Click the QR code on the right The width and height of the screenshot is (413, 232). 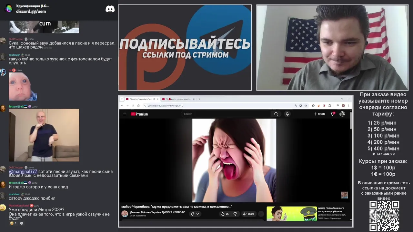click(384, 216)
